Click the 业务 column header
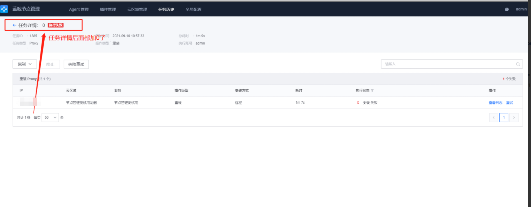531x207 pixels. click(117, 91)
